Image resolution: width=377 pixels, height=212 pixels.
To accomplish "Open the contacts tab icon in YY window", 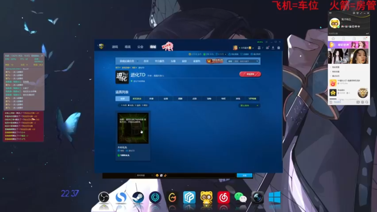I will (x=344, y=39).
